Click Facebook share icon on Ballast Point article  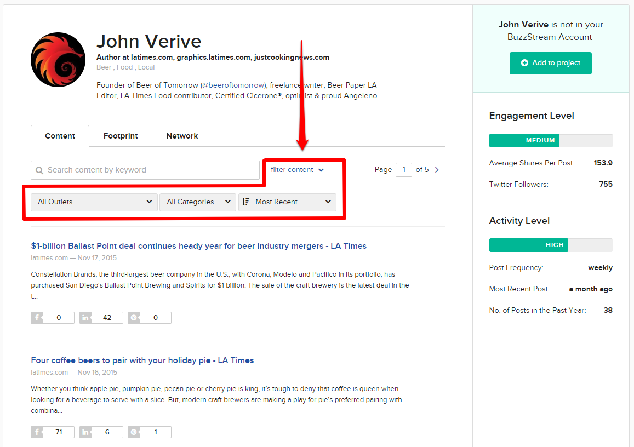coord(36,317)
